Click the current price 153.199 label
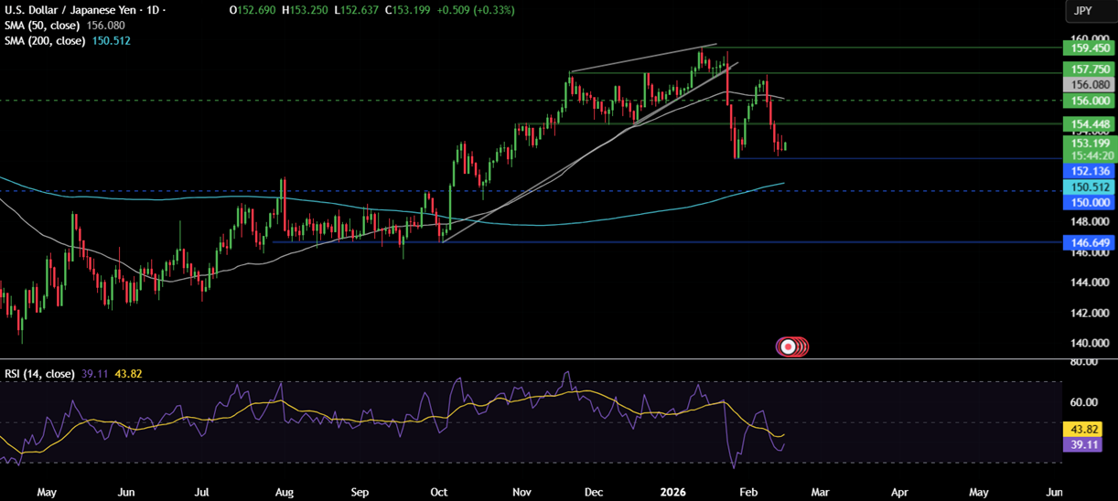Screen dimensions: 1118x501 1086,144
